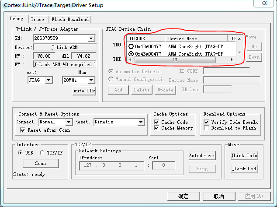
Task: Toggle the Cache Code checkbox
Action: pos(156,122)
